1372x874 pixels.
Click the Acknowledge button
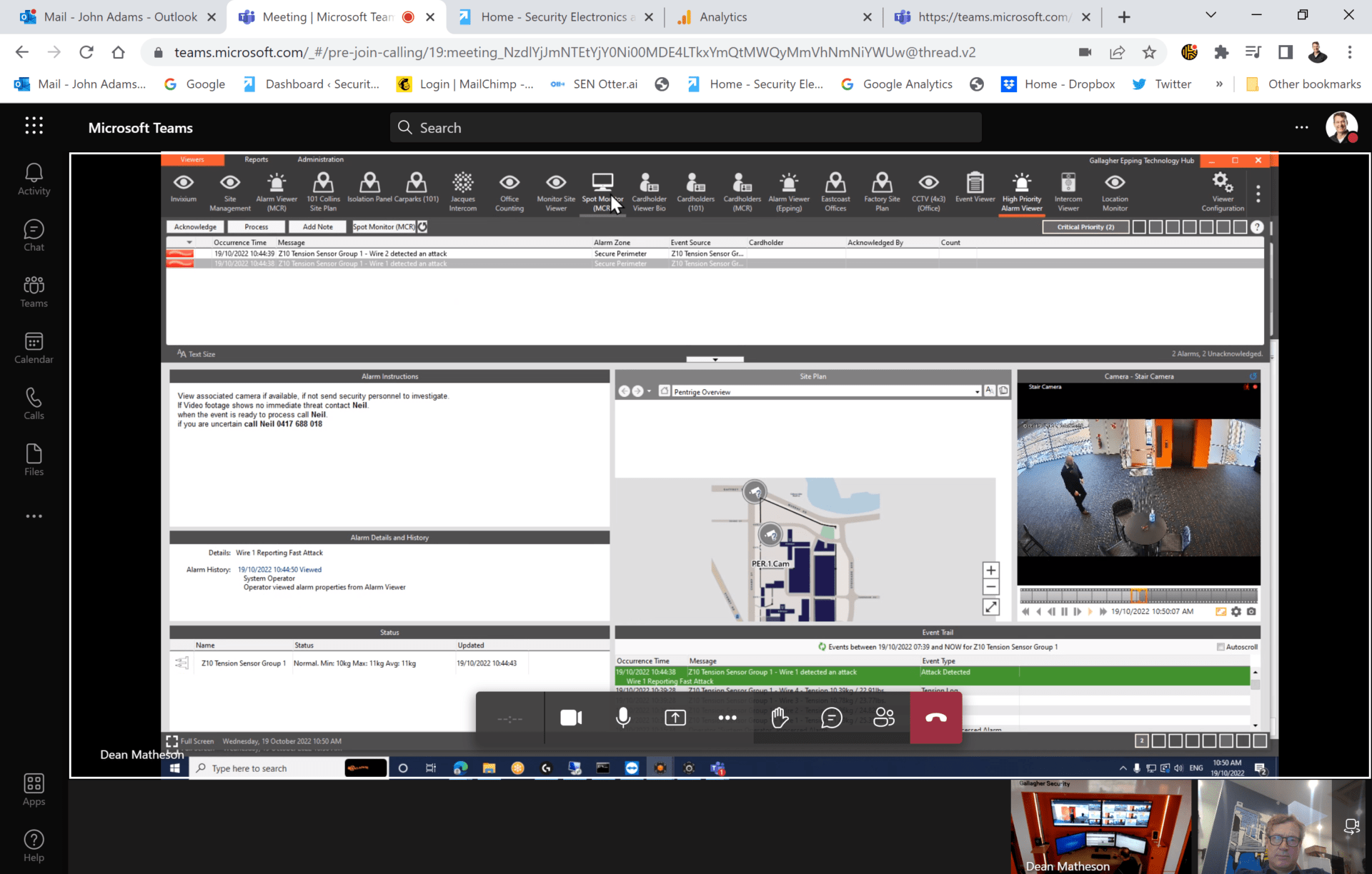(x=194, y=226)
